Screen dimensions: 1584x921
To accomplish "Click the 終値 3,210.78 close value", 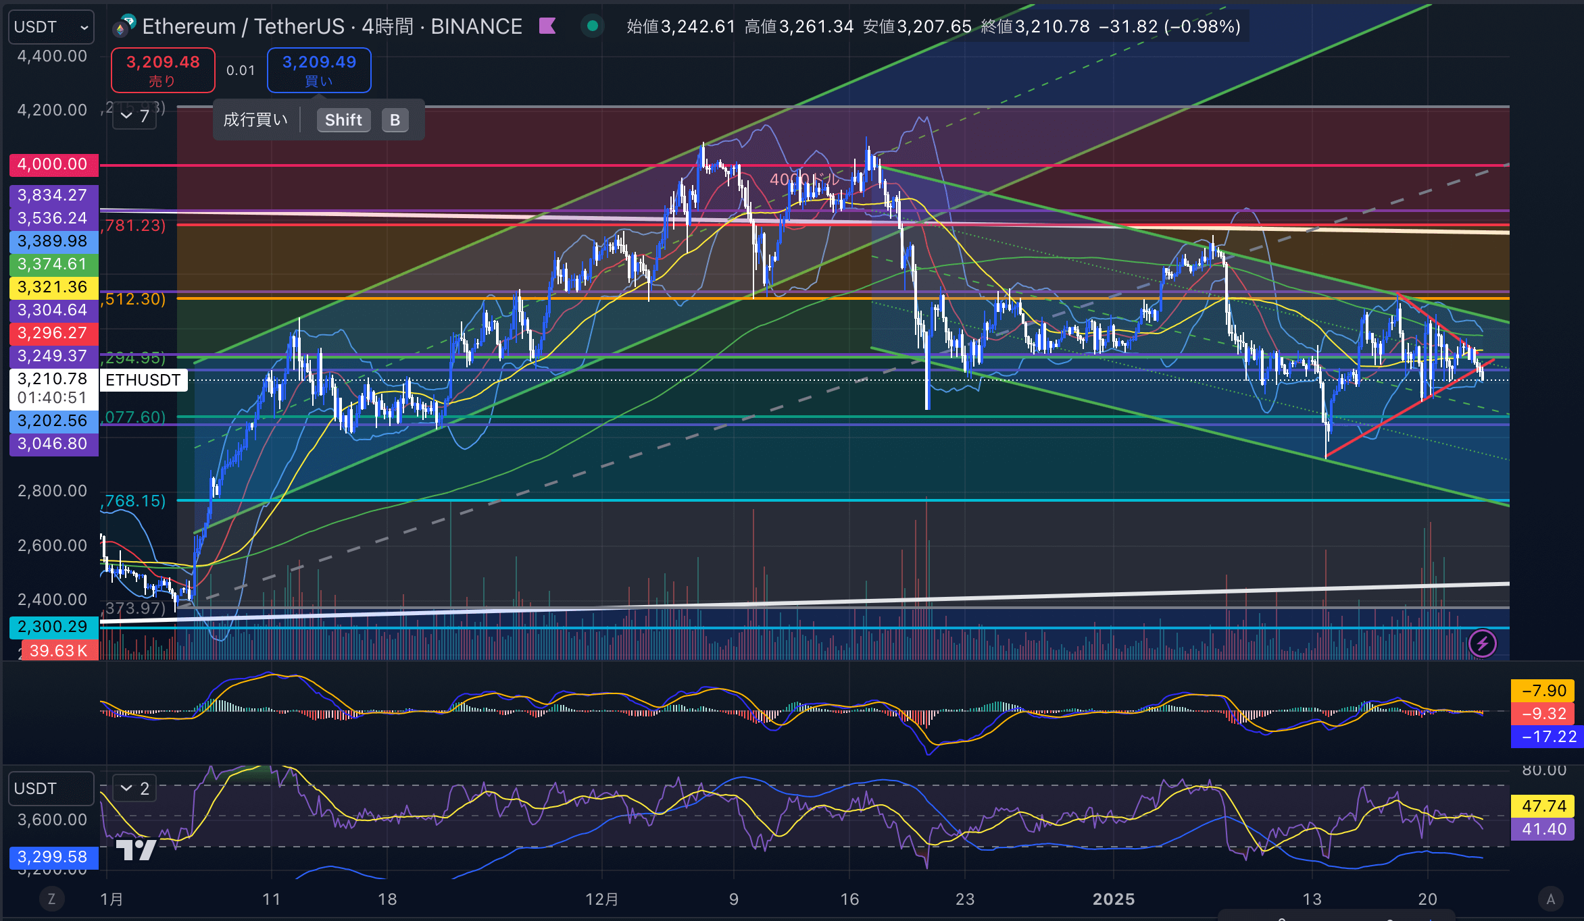I will pos(1035,26).
